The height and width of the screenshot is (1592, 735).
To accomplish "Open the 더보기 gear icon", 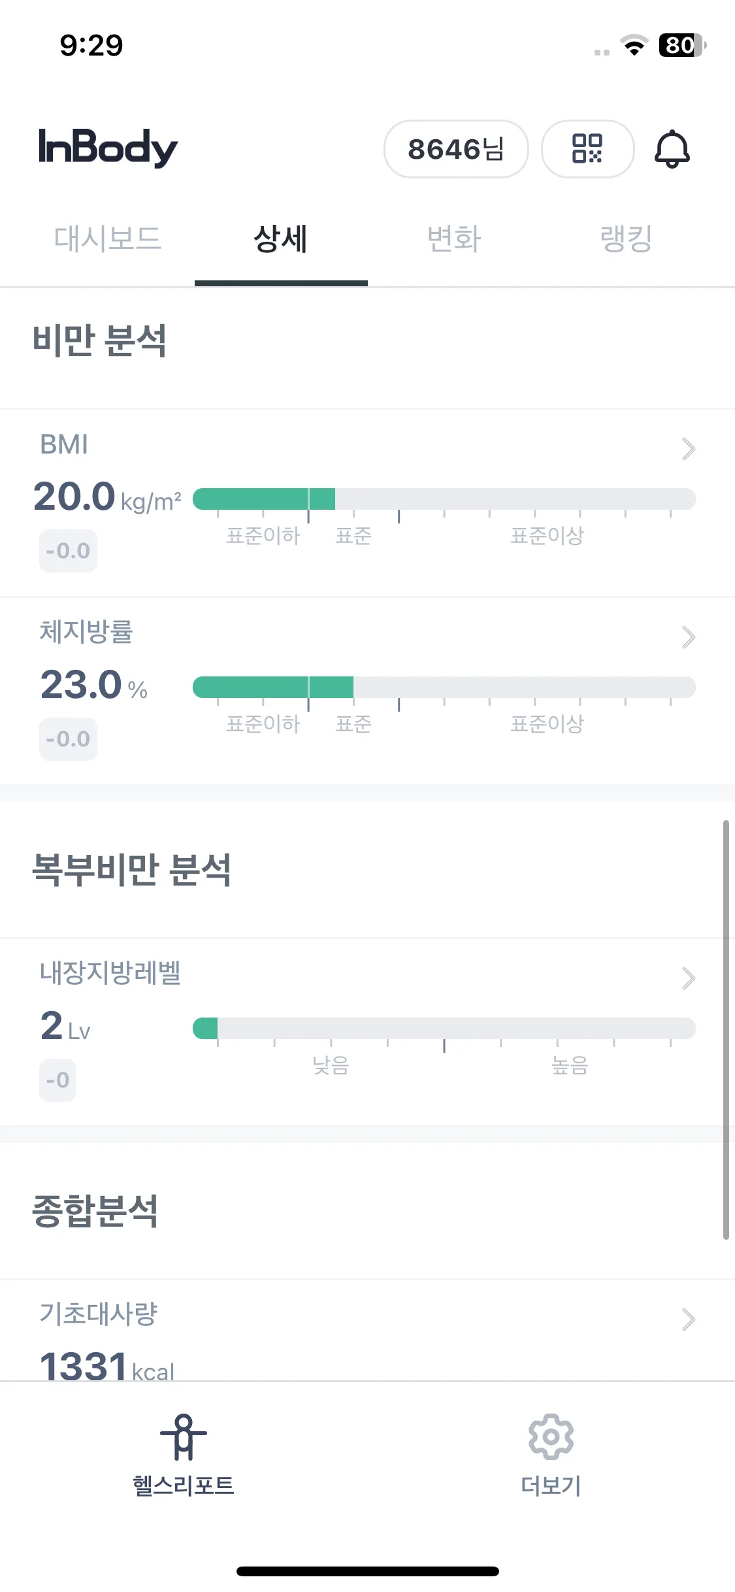I will click(551, 1436).
